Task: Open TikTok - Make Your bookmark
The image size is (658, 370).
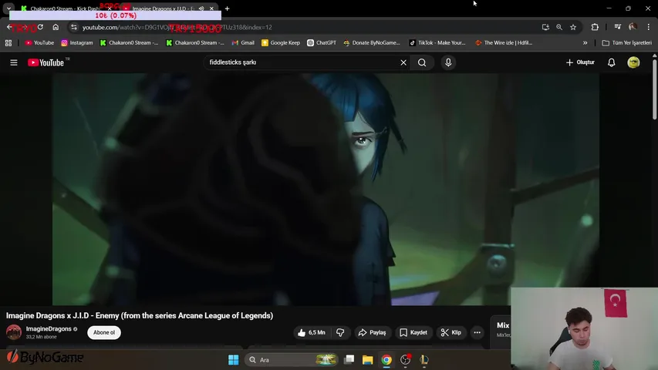Action: click(x=437, y=43)
